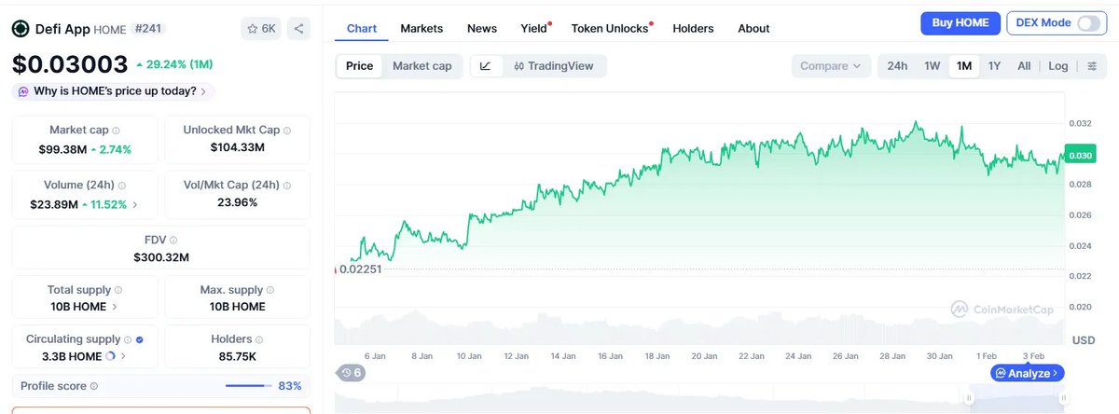Viewport: 1119px width, 414px height.
Task: Set chart range to 1W
Action: tap(932, 66)
